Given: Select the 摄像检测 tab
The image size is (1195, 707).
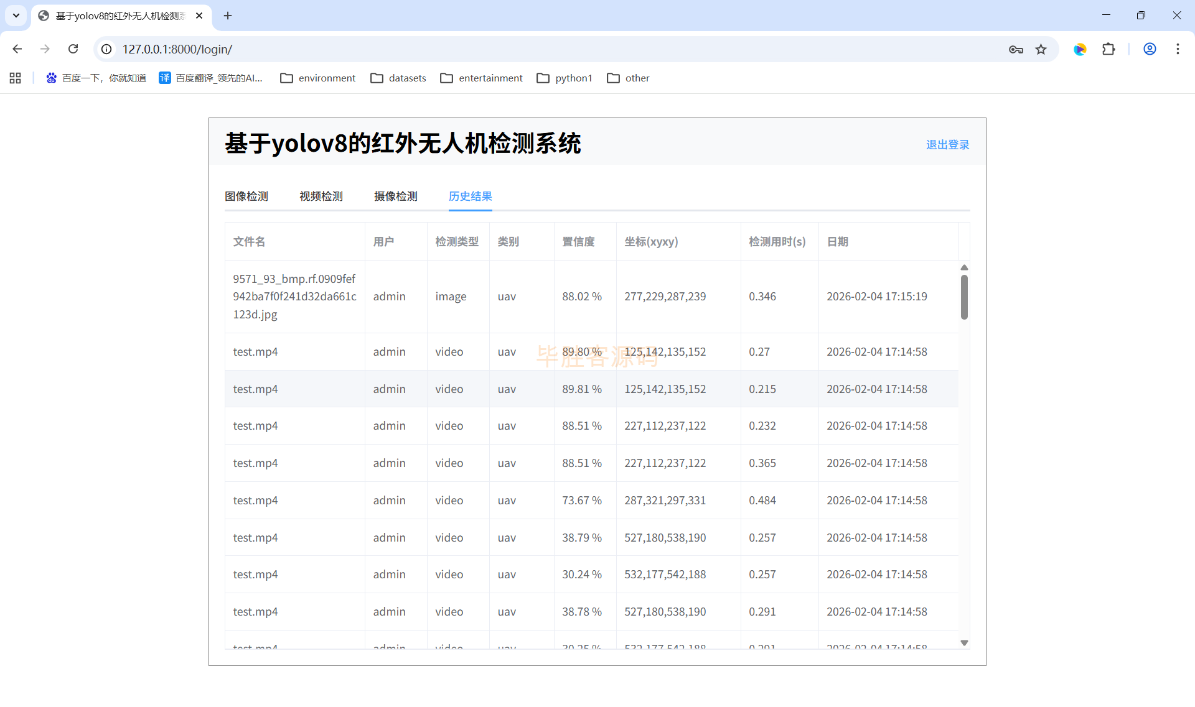Looking at the screenshot, I should 396,196.
